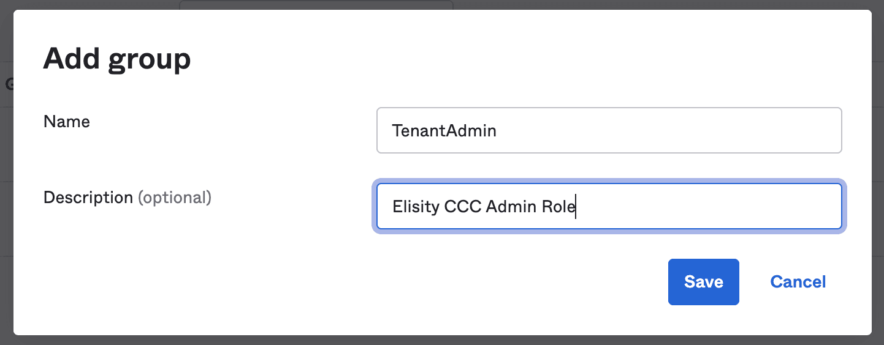884x345 pixels.
Task: Click the gray (optional) hint text
Action: tap(175, 198)
